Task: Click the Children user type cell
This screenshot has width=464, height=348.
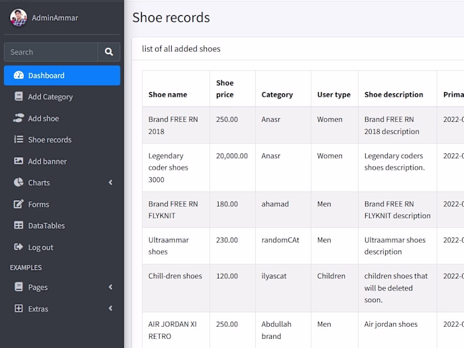Action: pyautogui.click(x=334, y=288)
